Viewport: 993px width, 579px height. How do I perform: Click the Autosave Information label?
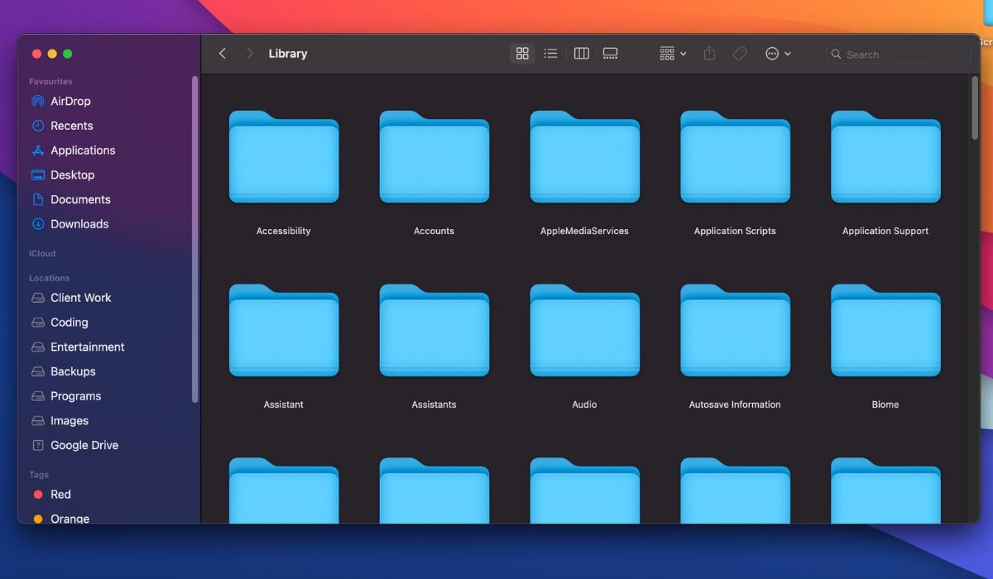[x=735, y=404]
